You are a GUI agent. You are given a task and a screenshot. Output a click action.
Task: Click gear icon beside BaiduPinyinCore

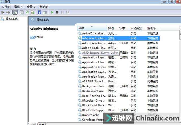[x=80, y=91]
